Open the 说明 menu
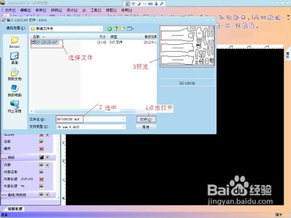Viewport: 291px width, 218px height. click(x=126, y=10)
